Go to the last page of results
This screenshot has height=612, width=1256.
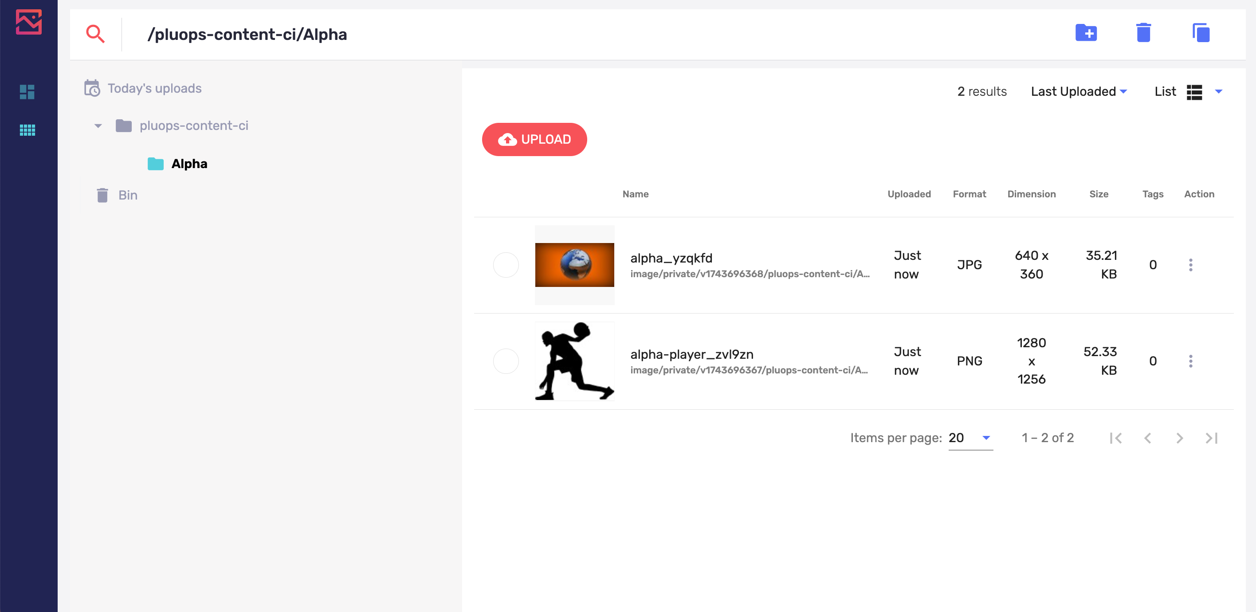[x=1212, y=438]
